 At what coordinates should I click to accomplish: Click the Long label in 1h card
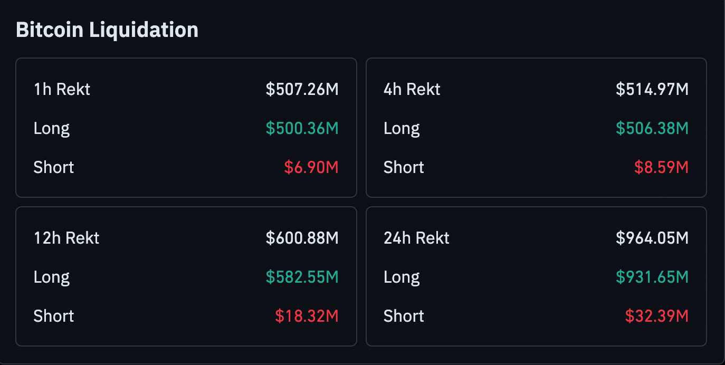[51, 129]
